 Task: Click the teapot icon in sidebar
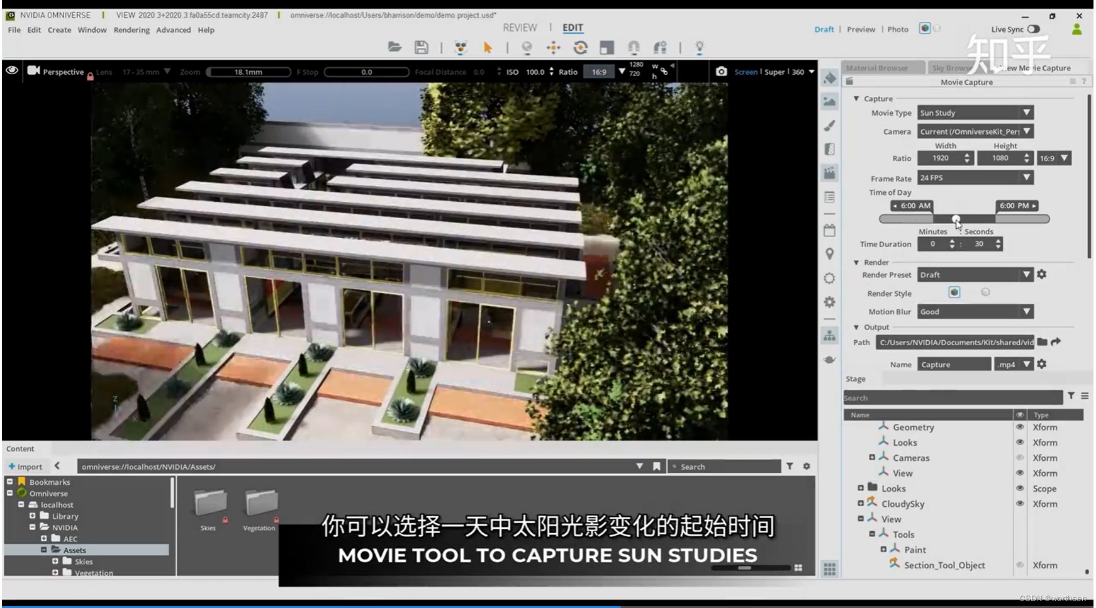click(x=830, y=360)
